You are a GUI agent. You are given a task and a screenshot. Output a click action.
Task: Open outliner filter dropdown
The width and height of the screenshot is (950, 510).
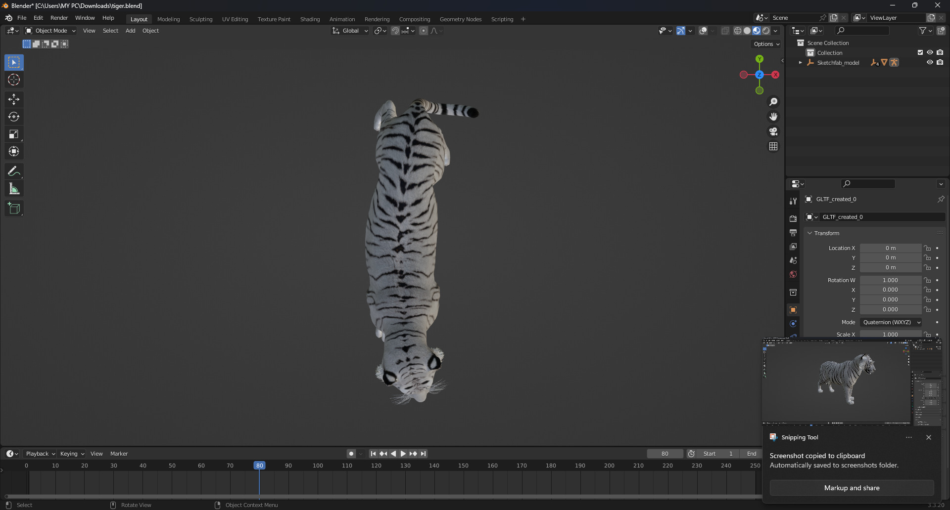(x=926, y=31)
